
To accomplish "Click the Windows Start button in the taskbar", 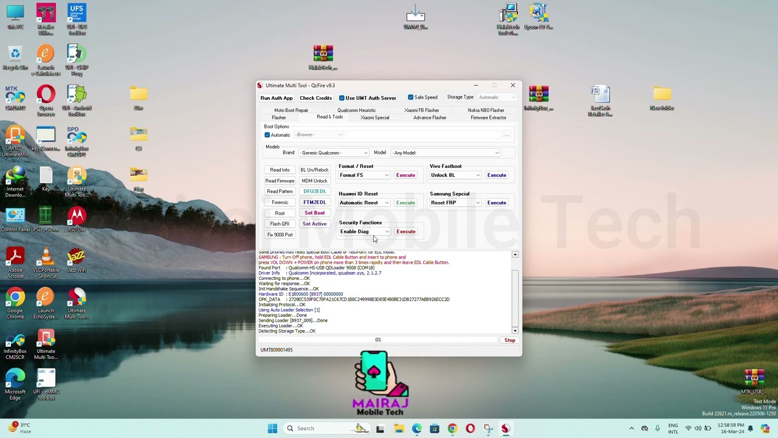I will (x=272, y=428).
